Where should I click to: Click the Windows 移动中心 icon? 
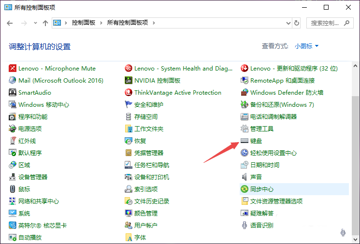tap(13, 105)
